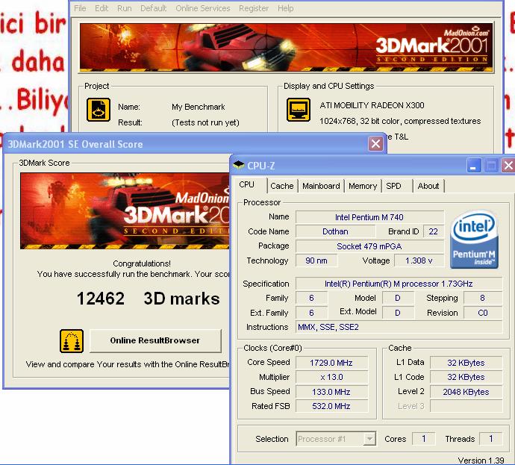Image resolution: width=515 pixels, height=465 pixels.
Task: Click the Ext. Model value 'D'
Action: click(398, 313)
